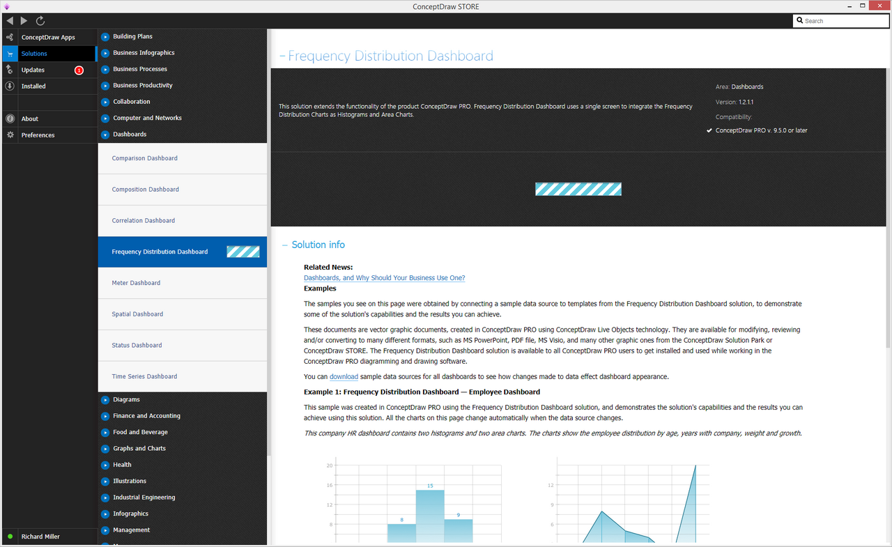Click the 'Area: Dashboards' label

tap(739, 87)
